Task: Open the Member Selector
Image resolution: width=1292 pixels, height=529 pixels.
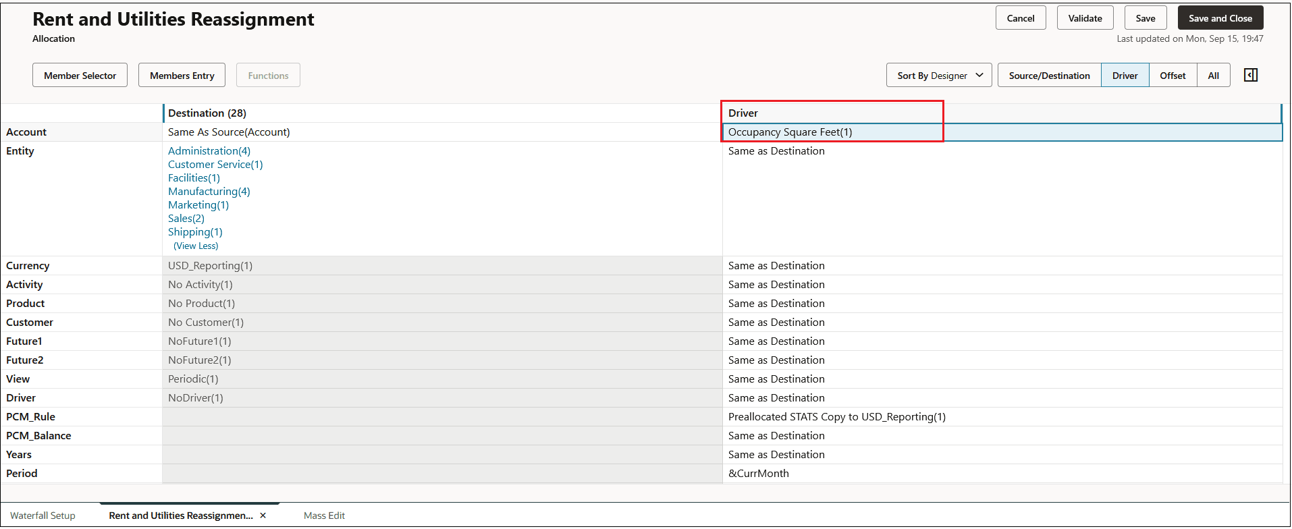Action: tap(80, 76)
